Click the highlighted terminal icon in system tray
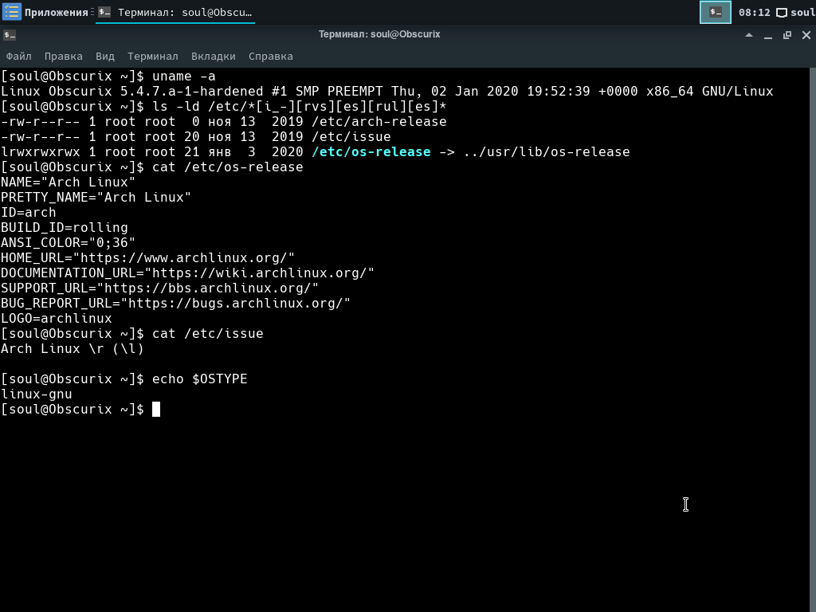This screenshot has width=816, height=612. coord(715,12)
